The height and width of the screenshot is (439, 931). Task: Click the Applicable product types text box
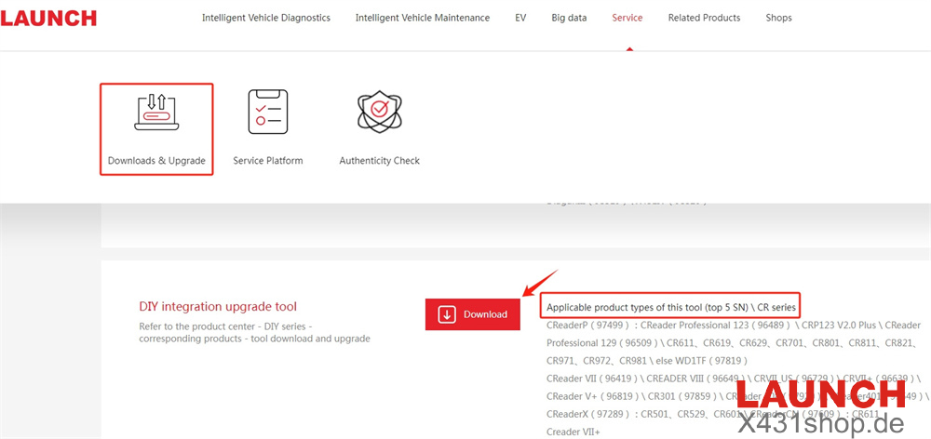(670, 306)
